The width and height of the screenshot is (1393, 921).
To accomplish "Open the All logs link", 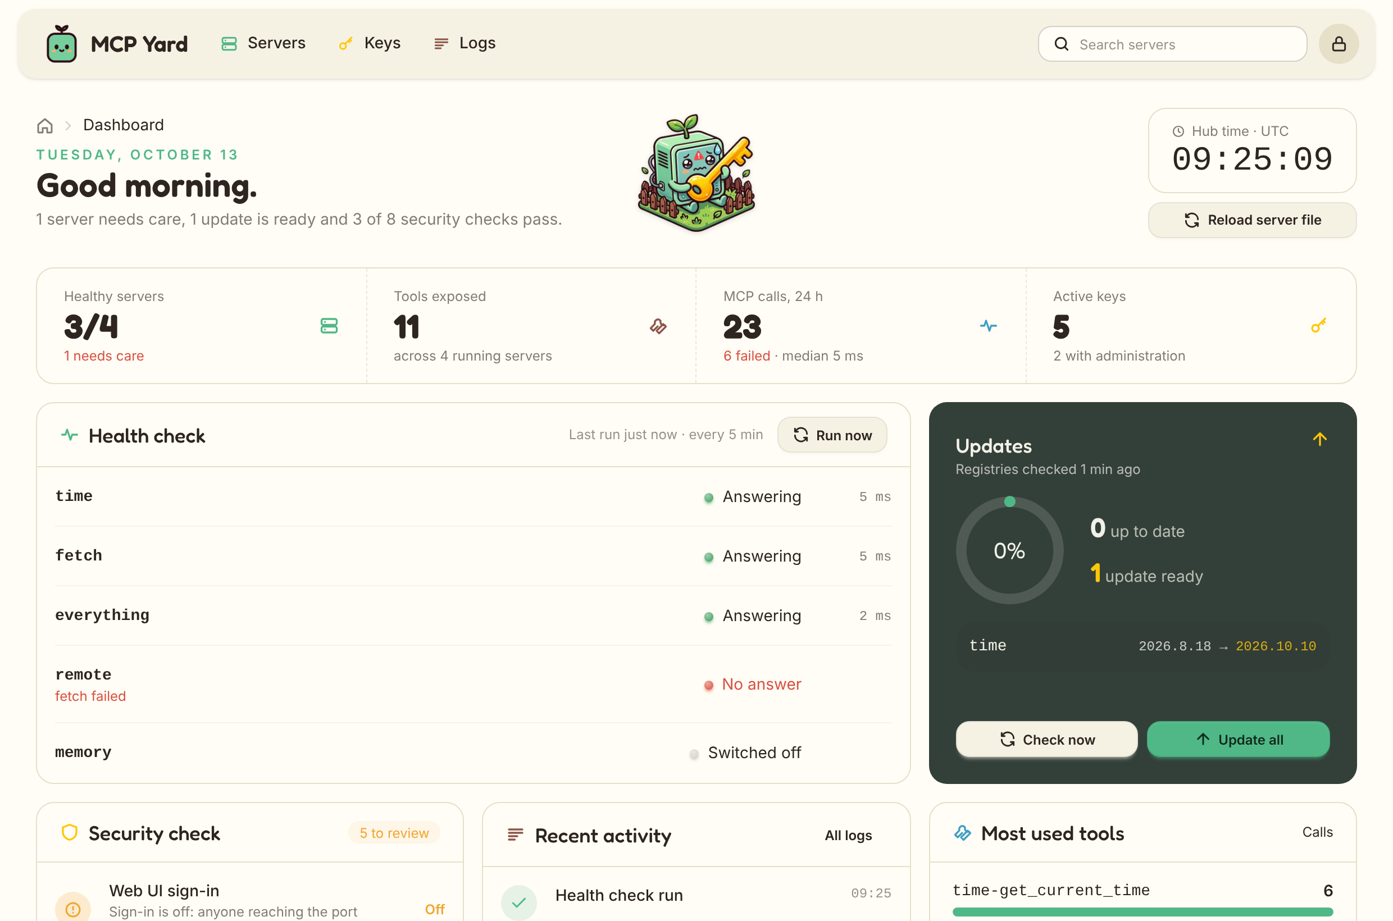I will [848, 835].
